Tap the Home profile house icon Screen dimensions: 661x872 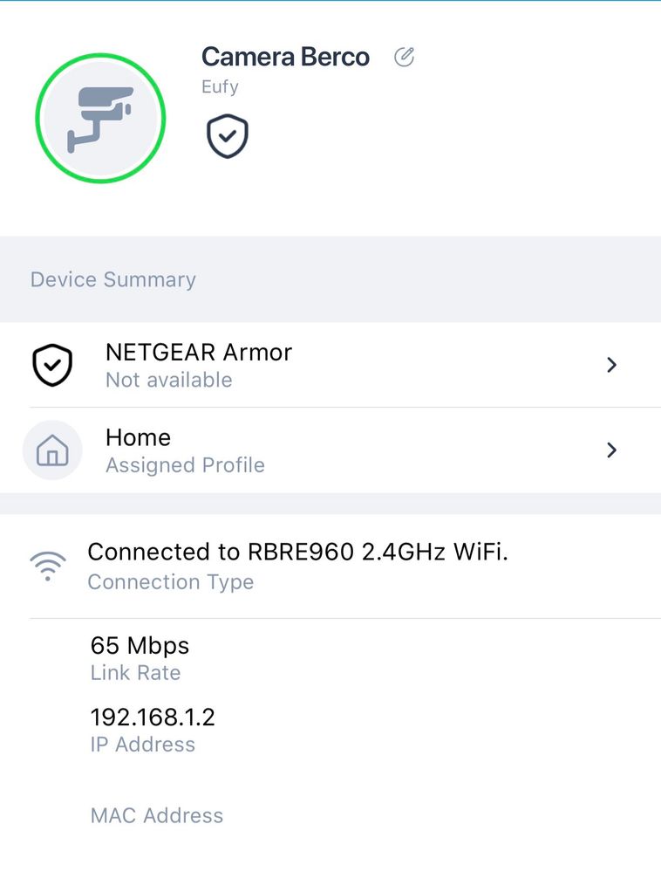(x=52, y=450)
